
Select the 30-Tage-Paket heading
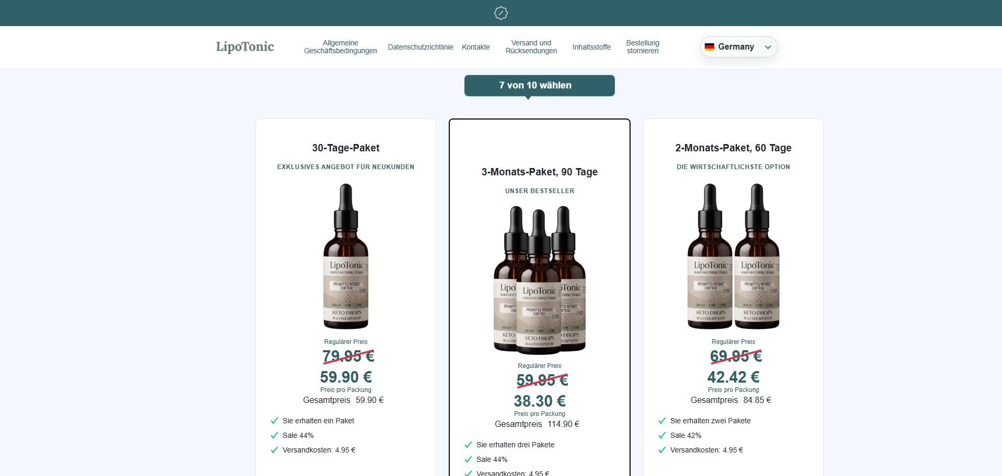tap(346, 148)
